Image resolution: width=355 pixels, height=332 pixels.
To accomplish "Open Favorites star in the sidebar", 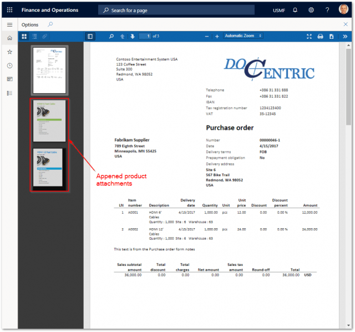I will pyautogui.click(x=10, y=52).
